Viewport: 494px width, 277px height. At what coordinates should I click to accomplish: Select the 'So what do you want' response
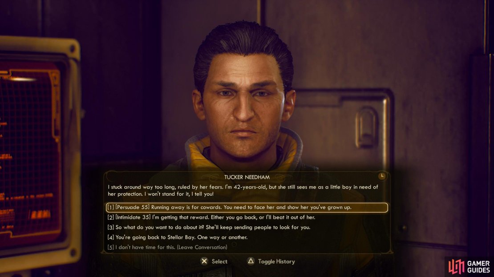(209, 227)
